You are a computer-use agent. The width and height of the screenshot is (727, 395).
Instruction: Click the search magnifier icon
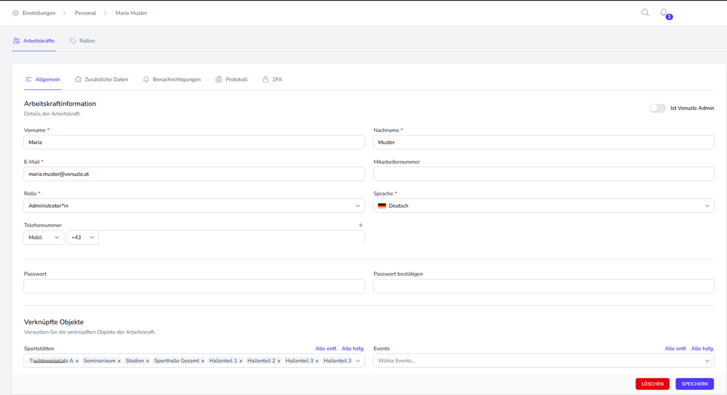[645, 12]
